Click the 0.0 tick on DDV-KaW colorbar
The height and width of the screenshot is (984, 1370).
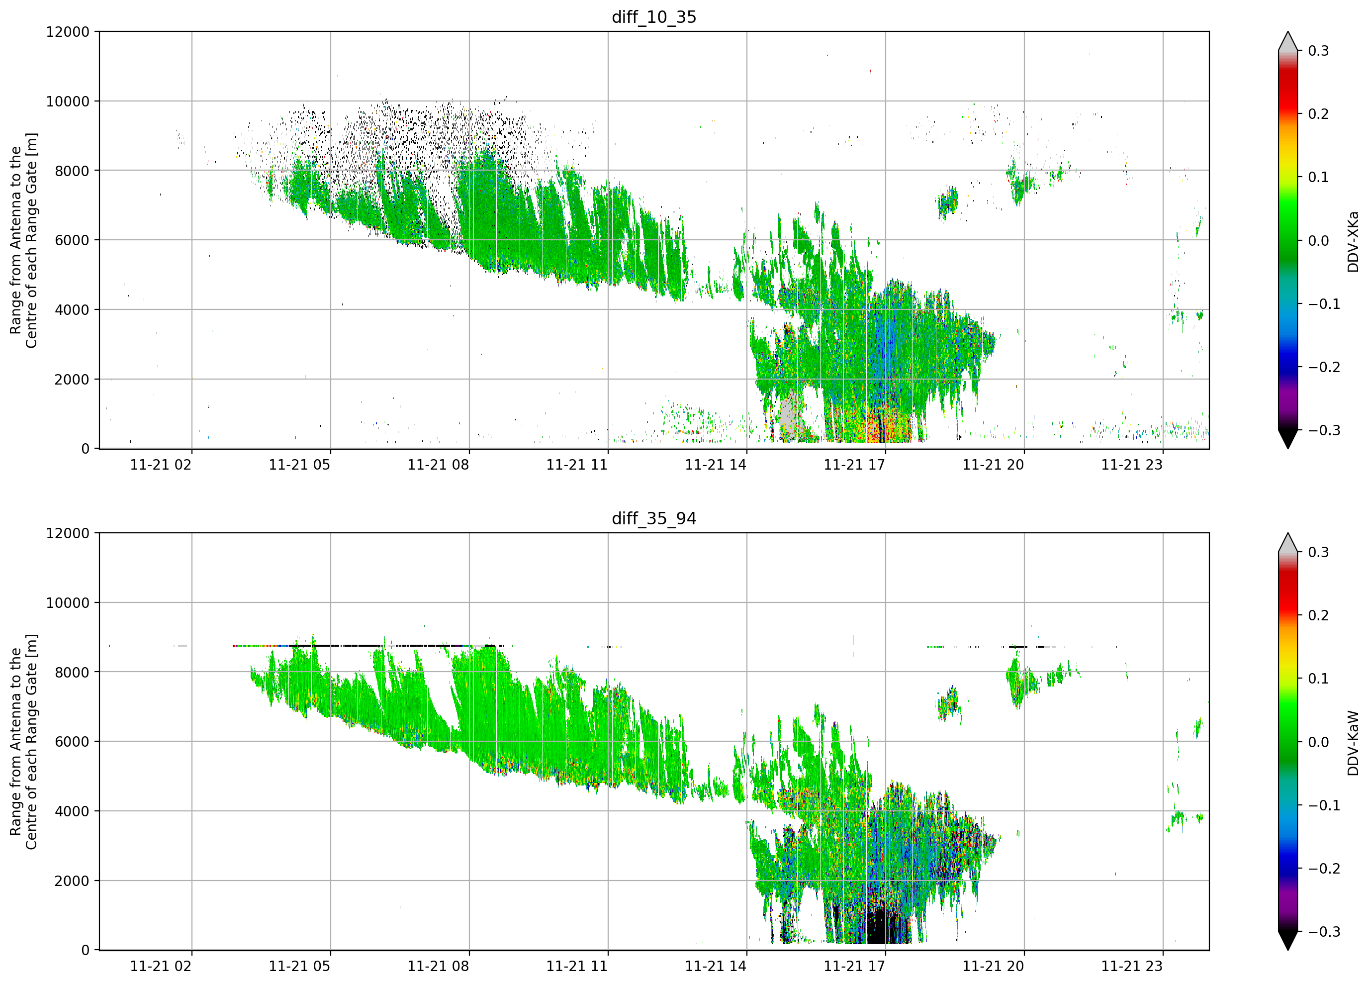click(1319, 742)
